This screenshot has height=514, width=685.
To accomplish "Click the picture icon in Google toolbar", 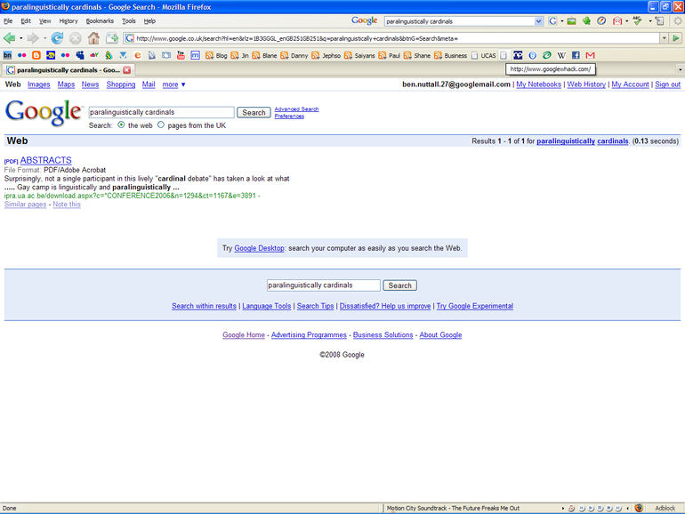I will click(x=571, y=21).
